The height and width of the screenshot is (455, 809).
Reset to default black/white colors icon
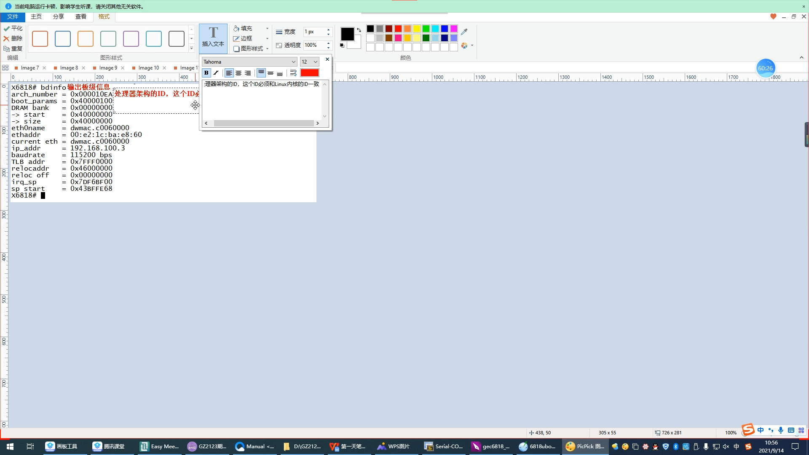coord(342,45)
